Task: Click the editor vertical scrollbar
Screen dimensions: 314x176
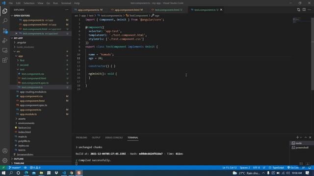Action: [x=313, y=54]
